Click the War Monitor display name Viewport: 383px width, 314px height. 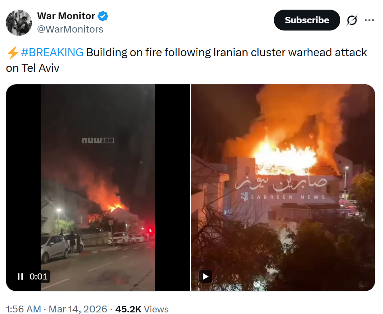[66, 16]
